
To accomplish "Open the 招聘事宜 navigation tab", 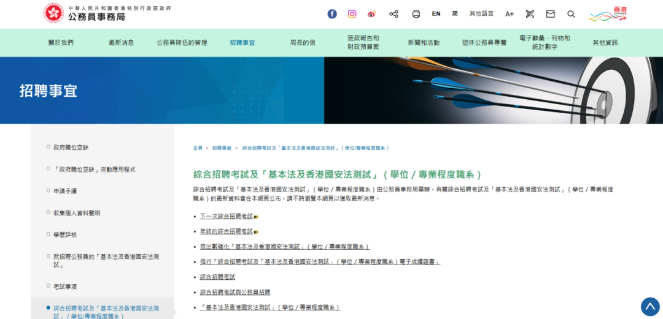I will [x=242, y=43].
